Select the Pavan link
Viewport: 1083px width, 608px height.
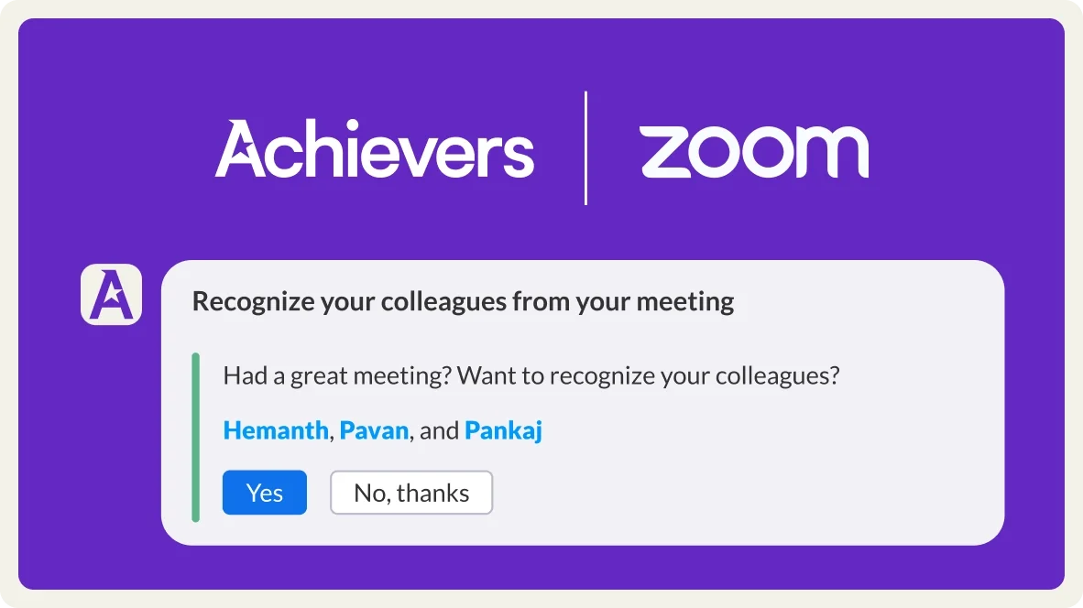coord(375,429)
